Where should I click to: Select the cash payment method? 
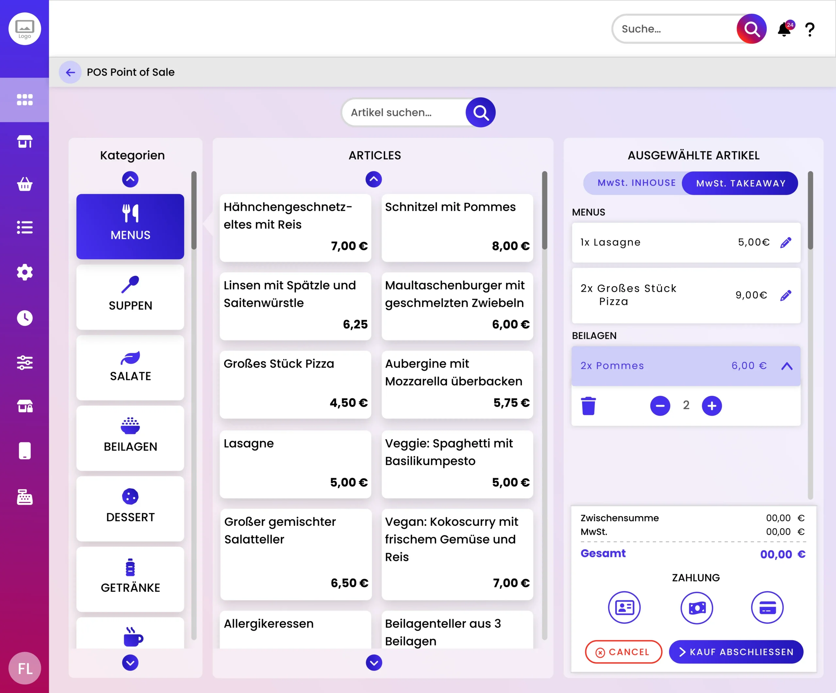point(697,607)
